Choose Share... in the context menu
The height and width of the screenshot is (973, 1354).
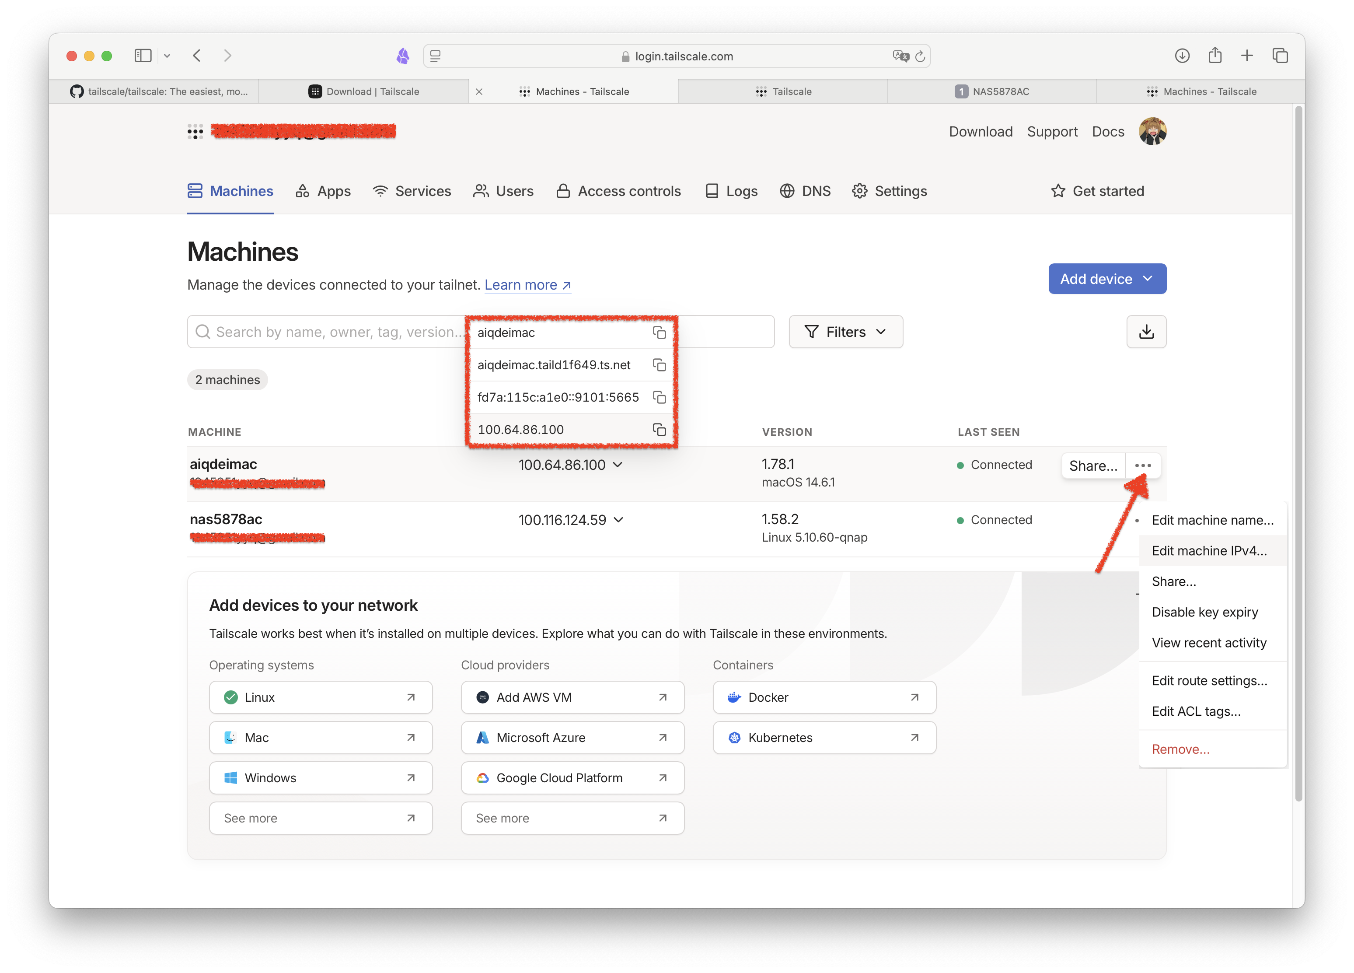(1212, 581)
